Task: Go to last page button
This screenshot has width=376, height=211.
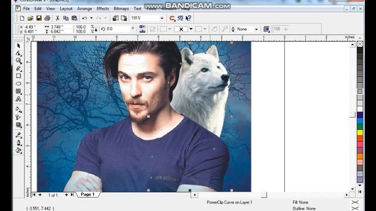Action: [72, 195]
